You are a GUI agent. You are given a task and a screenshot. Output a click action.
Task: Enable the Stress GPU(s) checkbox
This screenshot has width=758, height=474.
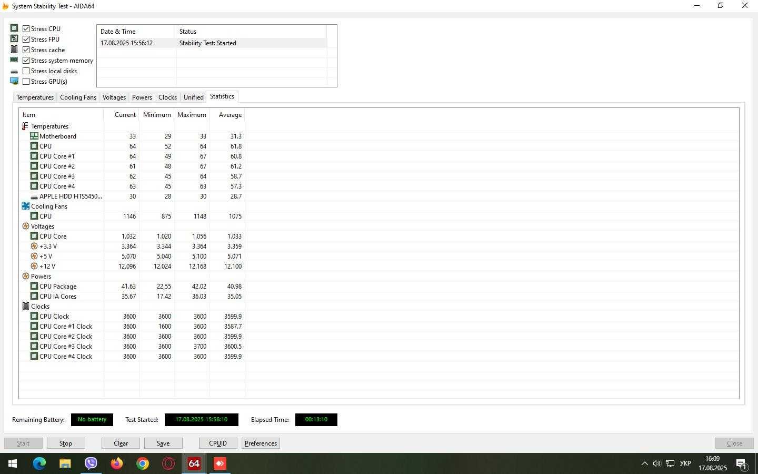[26, 81]
